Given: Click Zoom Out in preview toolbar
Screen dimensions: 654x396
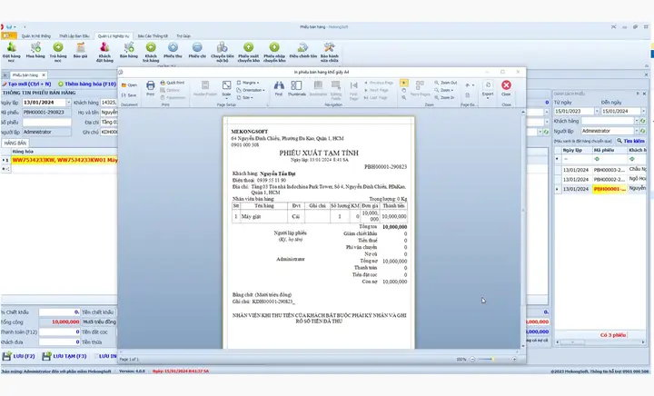Looking at the screenshot, I should (x=446, y=83).
